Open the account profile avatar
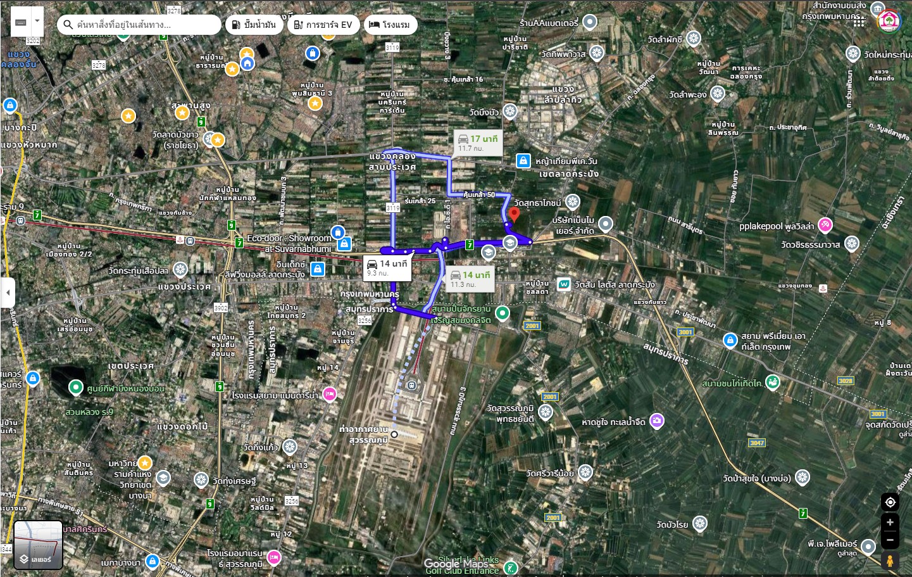912x577 pixels. [x=889, y=22]
